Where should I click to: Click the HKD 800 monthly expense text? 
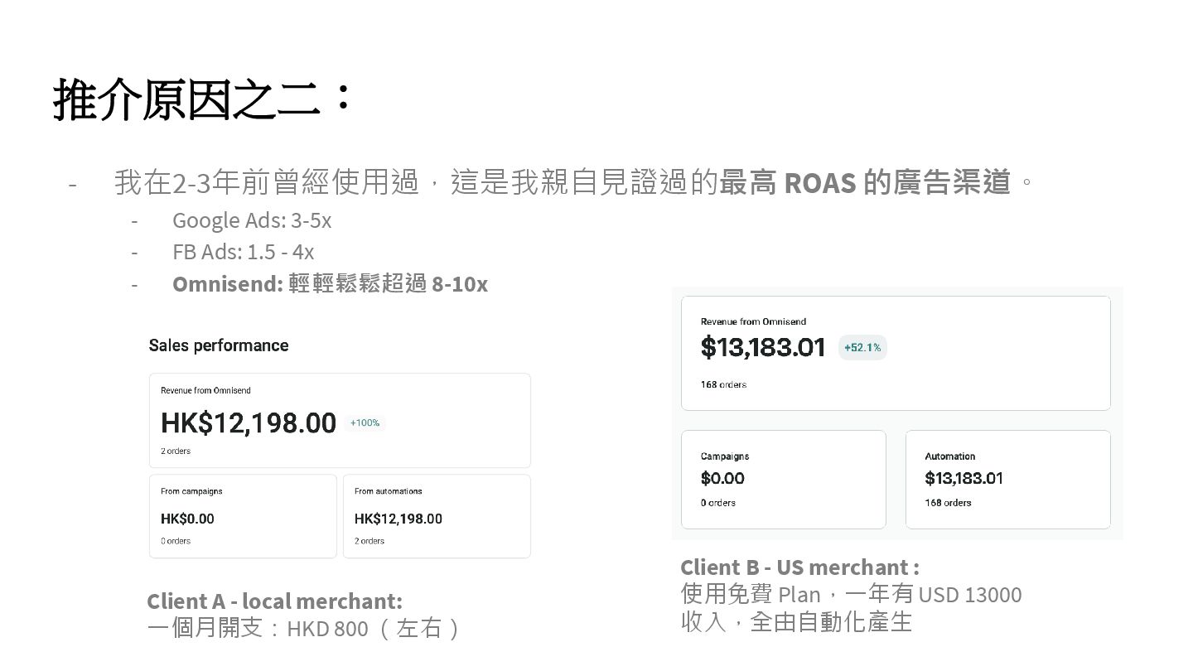pos(303,628)
